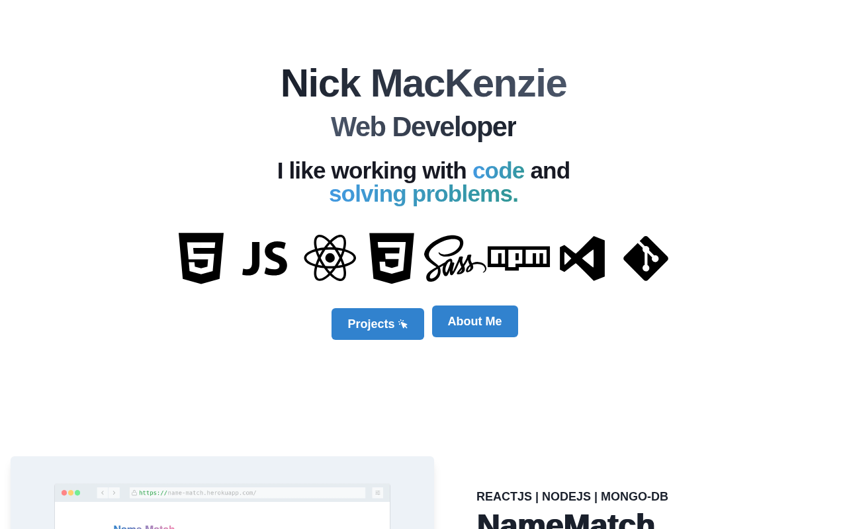
Task: Click the forward arrow in browser mockup
Action: tap(114, 493)
